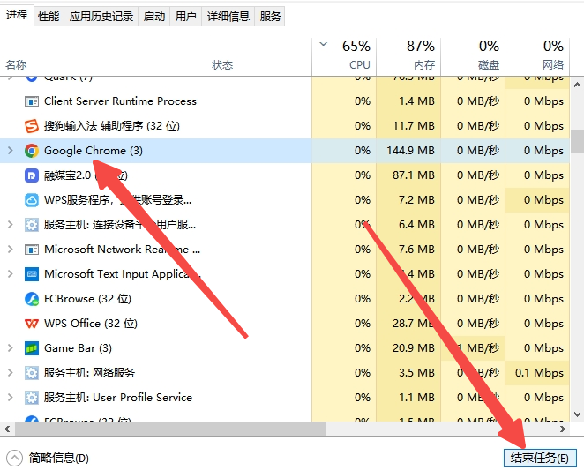Open the 用户 tab
Viewport: 584px width, 470px height.
[185, 17]
